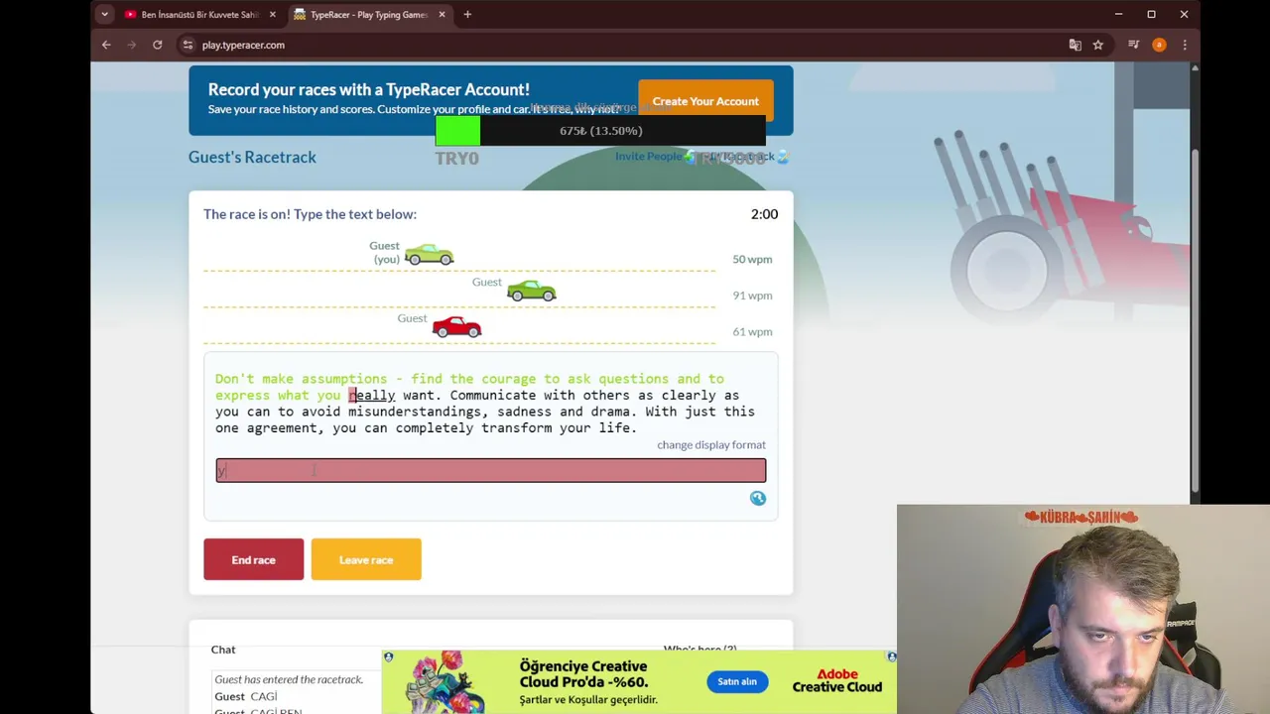Viewport: 1270px width, 714px height.
Task: Open a new browser tab
Action: point(467,15)
